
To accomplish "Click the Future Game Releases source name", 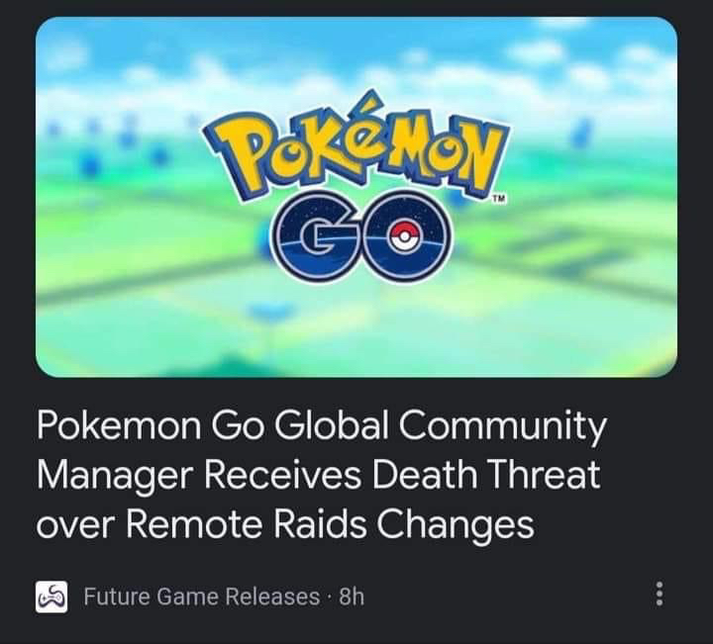I will (x=202, y=597).
